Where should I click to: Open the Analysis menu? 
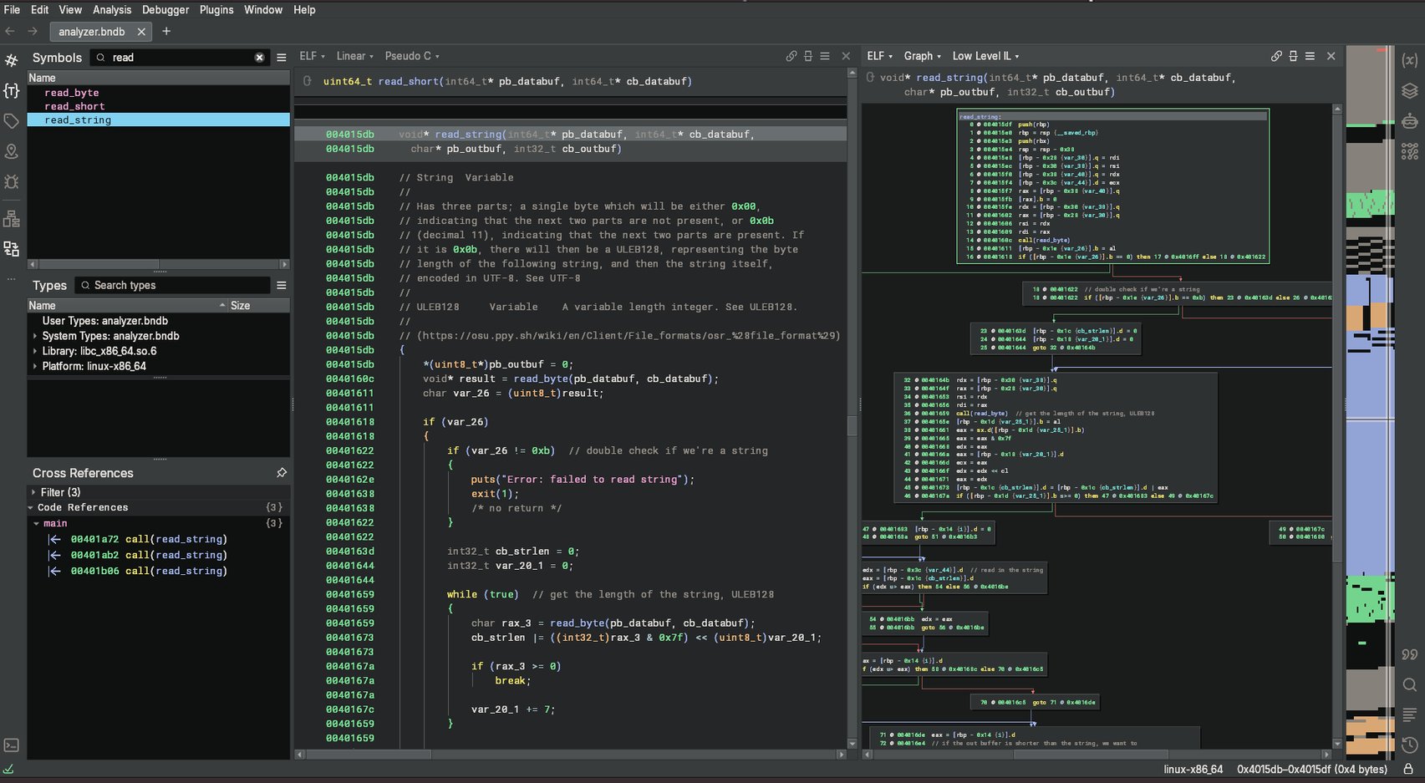click(112, 10)
